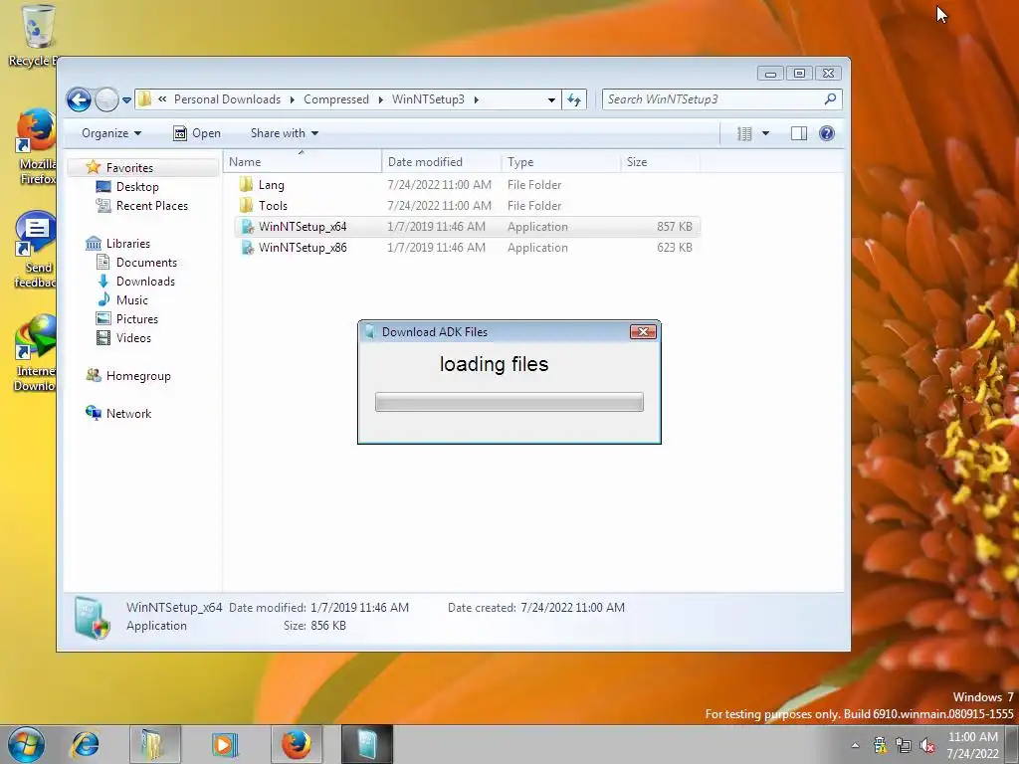Open the recent pages dropdown arrow
This screenshot has width=1019, height=764.
(126, 100)
